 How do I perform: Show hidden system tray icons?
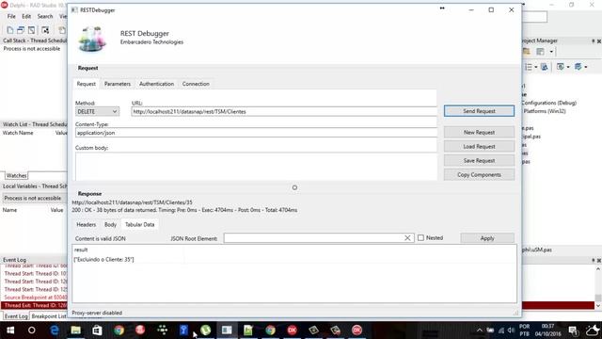(480, 331)
